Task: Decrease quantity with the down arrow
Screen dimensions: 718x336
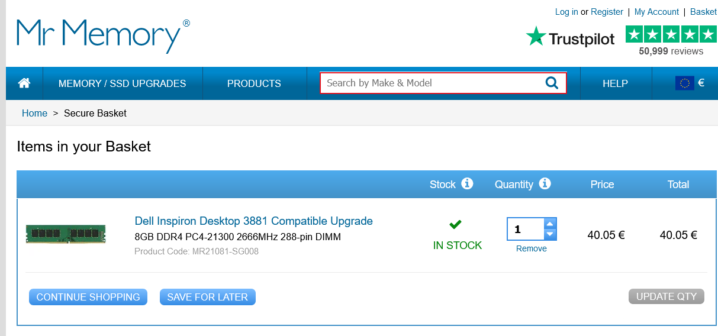Action: tap(550, 234)
